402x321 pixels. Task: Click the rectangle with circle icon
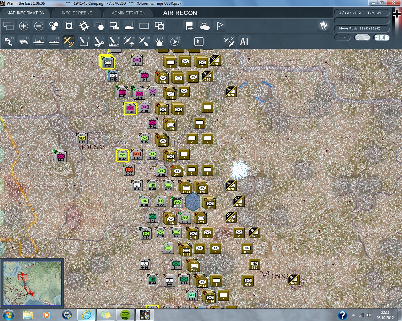point(99,26)
